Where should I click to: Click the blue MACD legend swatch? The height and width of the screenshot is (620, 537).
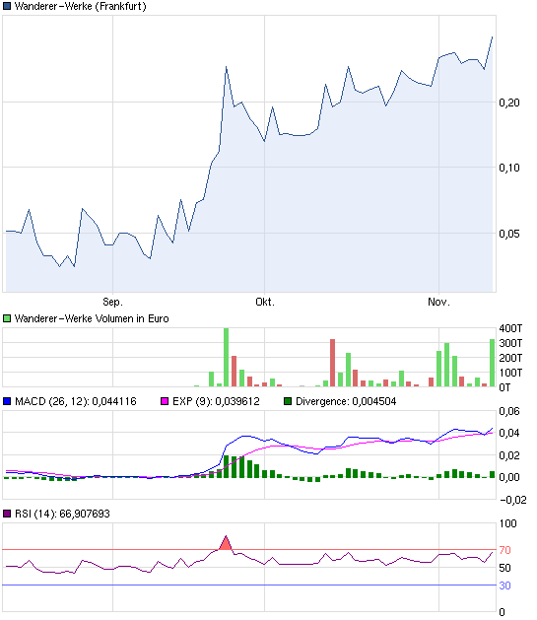[7, 402]
